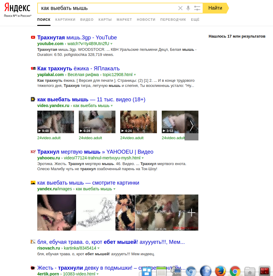Expand dropdown arrow next to youtube.com URL
Viewport: 273px width, 276px height.
(x=112, y=44)
